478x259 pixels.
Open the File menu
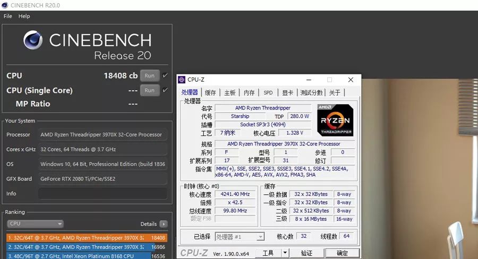tap(8, 16)
